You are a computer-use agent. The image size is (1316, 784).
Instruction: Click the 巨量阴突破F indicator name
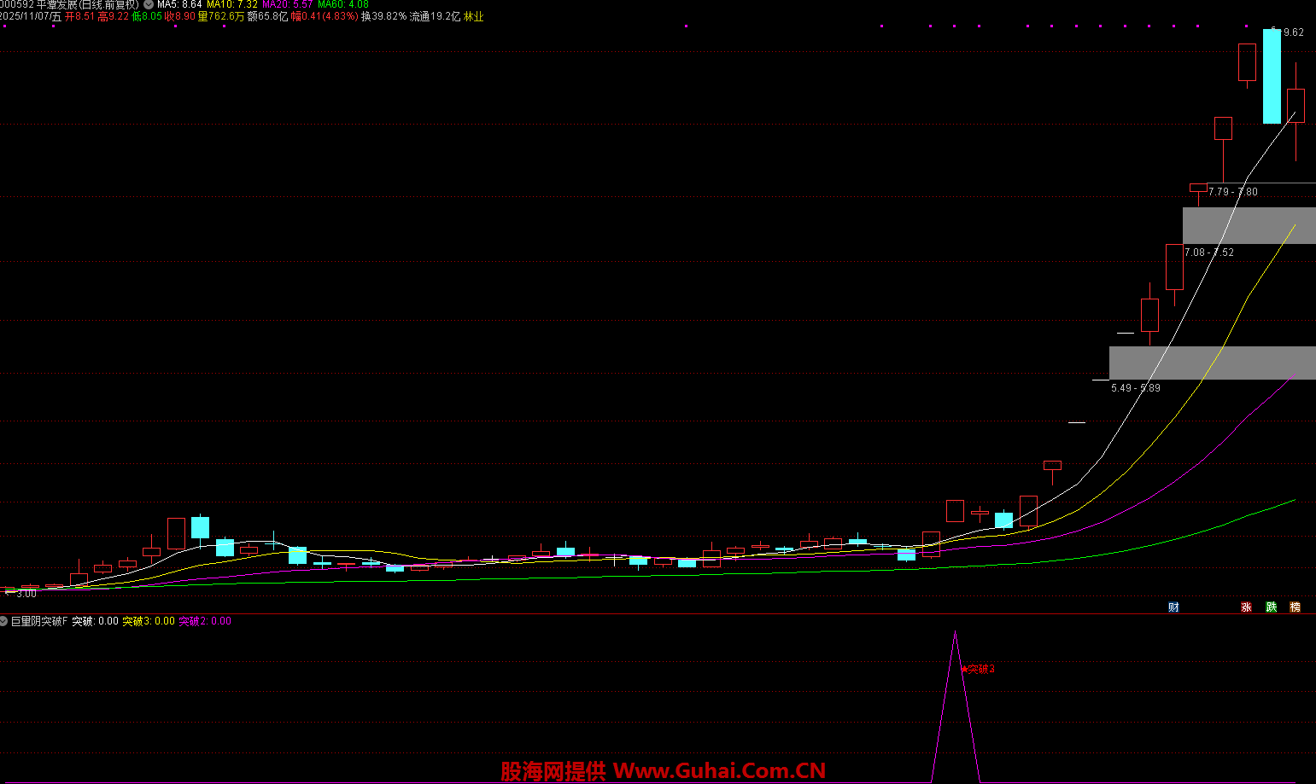pos(38,621)
